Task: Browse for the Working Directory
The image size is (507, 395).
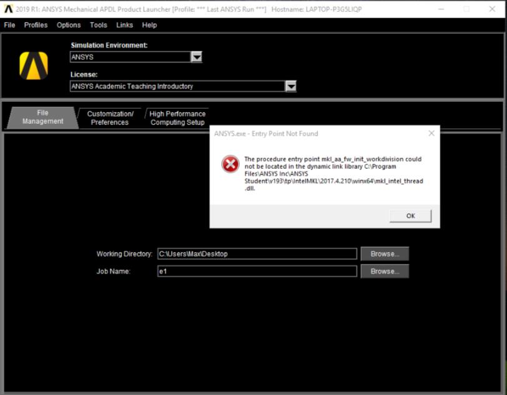Action: tap(385, 254)
